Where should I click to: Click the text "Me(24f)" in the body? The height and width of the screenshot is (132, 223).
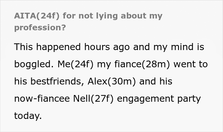click(x=76, y=64)
